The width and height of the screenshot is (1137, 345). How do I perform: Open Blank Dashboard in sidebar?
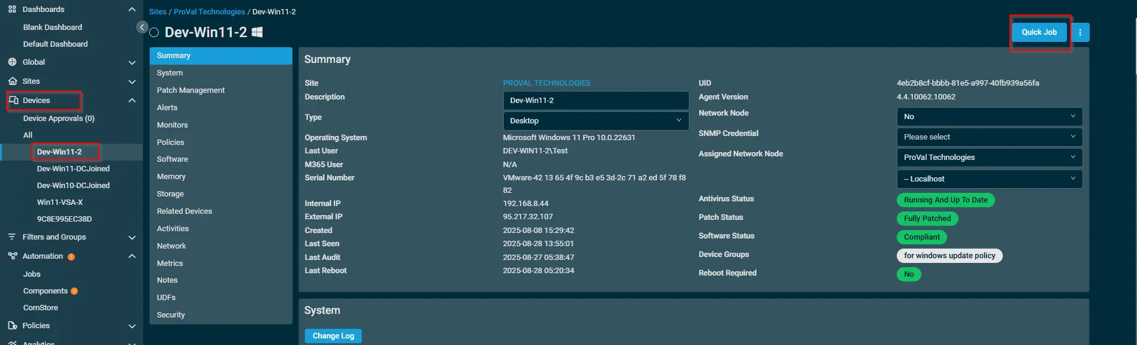(x=53, y=28)
